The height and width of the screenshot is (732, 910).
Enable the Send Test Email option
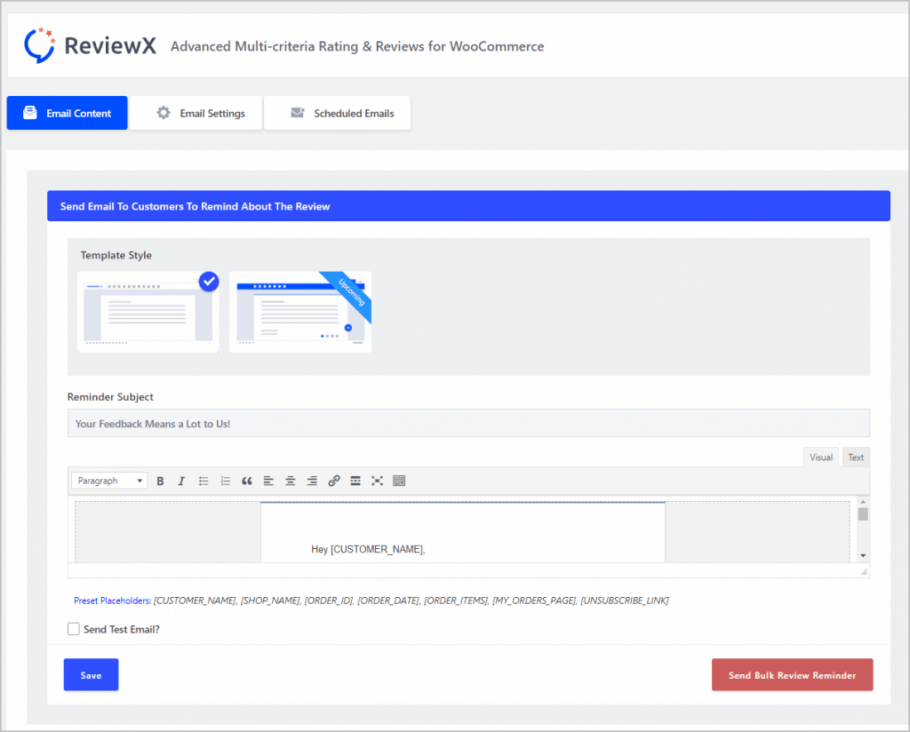tap(74, 628)
